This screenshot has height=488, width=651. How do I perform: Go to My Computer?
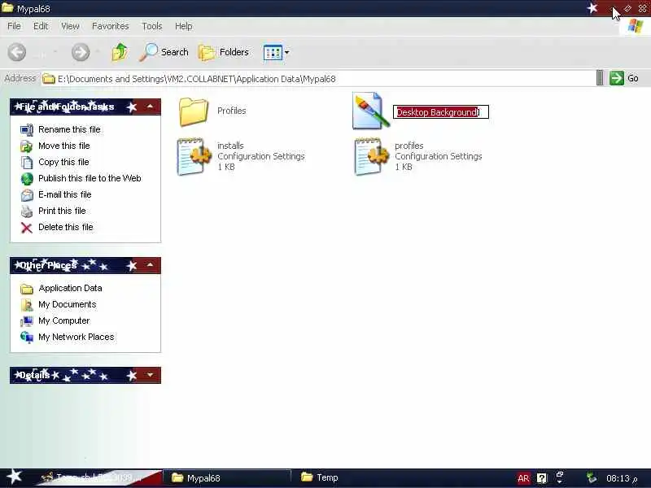[x=64, y=320]
